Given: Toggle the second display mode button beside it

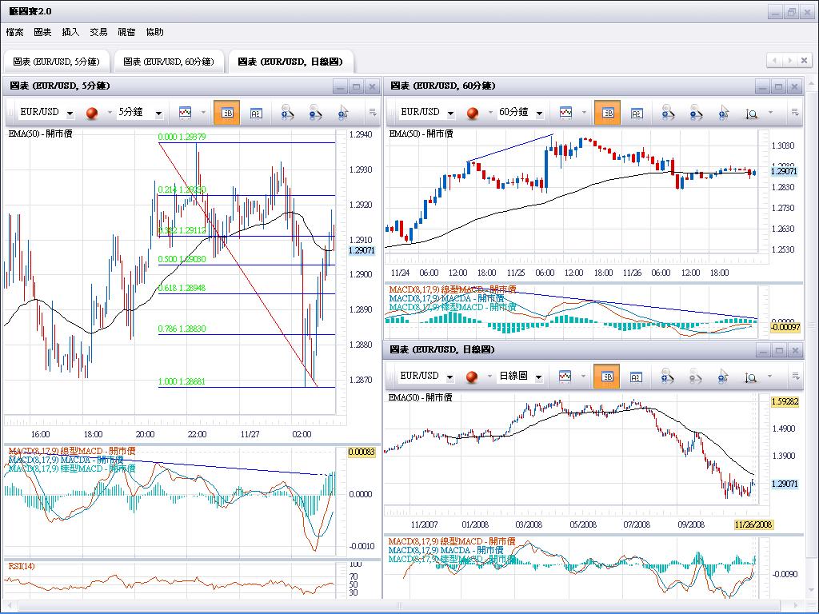Looking at the screenshot, I should point(256,112).
